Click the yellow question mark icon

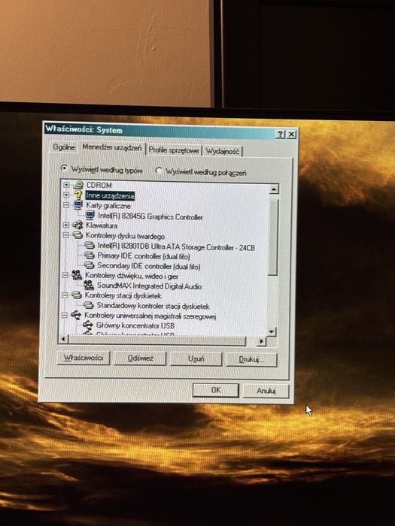coord(78,195)
